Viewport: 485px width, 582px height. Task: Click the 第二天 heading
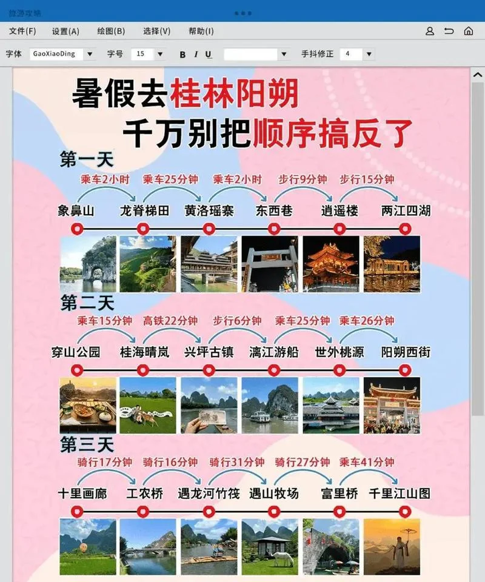coord(87,303)
